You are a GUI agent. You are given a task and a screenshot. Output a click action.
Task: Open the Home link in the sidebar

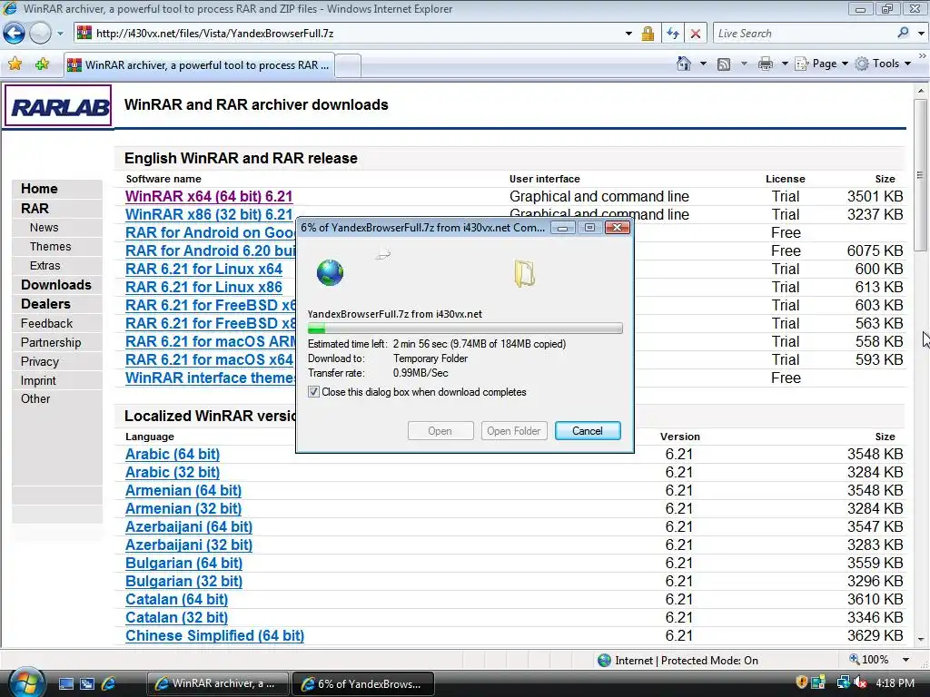point(39,189)
